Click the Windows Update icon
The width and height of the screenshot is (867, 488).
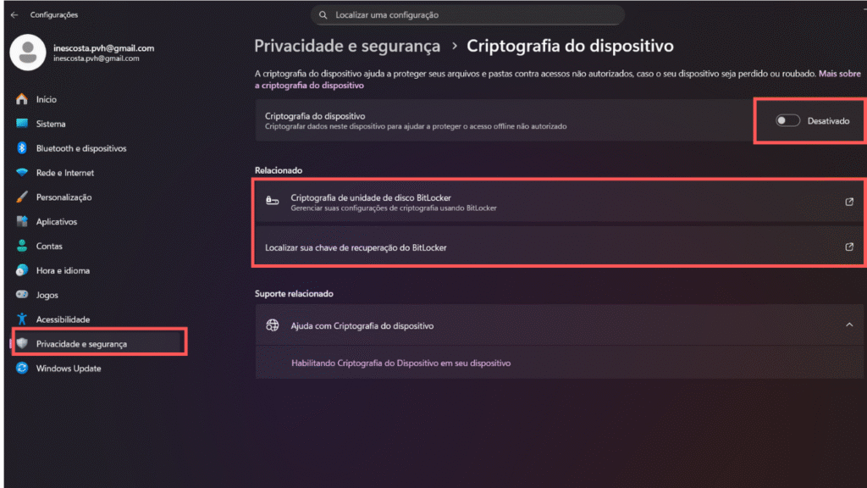22,369
